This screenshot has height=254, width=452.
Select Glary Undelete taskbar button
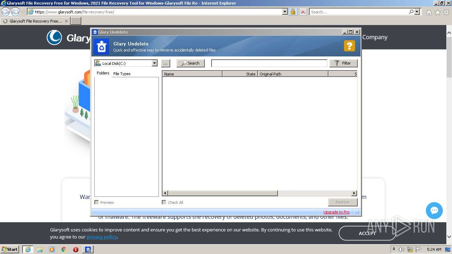(x=88, y=249)
